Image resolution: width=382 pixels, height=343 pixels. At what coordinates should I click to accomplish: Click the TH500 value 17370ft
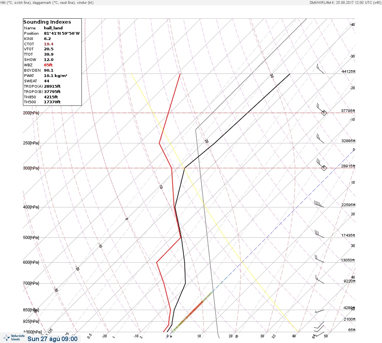click(52, 102)
